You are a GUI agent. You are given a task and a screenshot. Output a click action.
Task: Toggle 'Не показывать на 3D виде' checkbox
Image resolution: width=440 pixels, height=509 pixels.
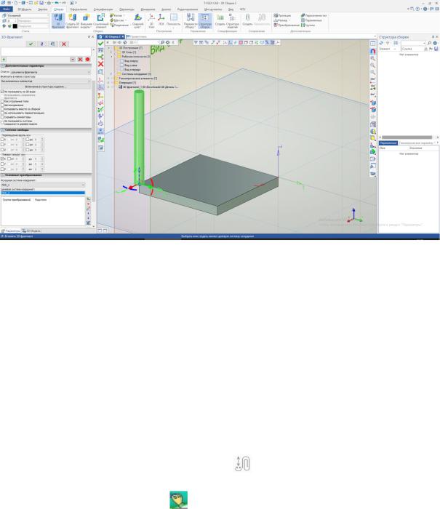point(3,91)
